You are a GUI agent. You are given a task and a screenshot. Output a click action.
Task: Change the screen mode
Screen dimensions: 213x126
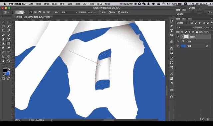pos(9,79)
